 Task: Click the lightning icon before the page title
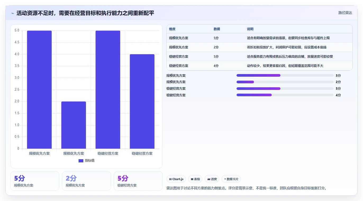click(x=13, y=13)
